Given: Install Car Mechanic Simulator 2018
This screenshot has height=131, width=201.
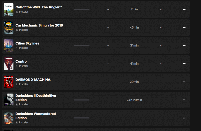Looking at the screenshot, I should pos(22,30).
